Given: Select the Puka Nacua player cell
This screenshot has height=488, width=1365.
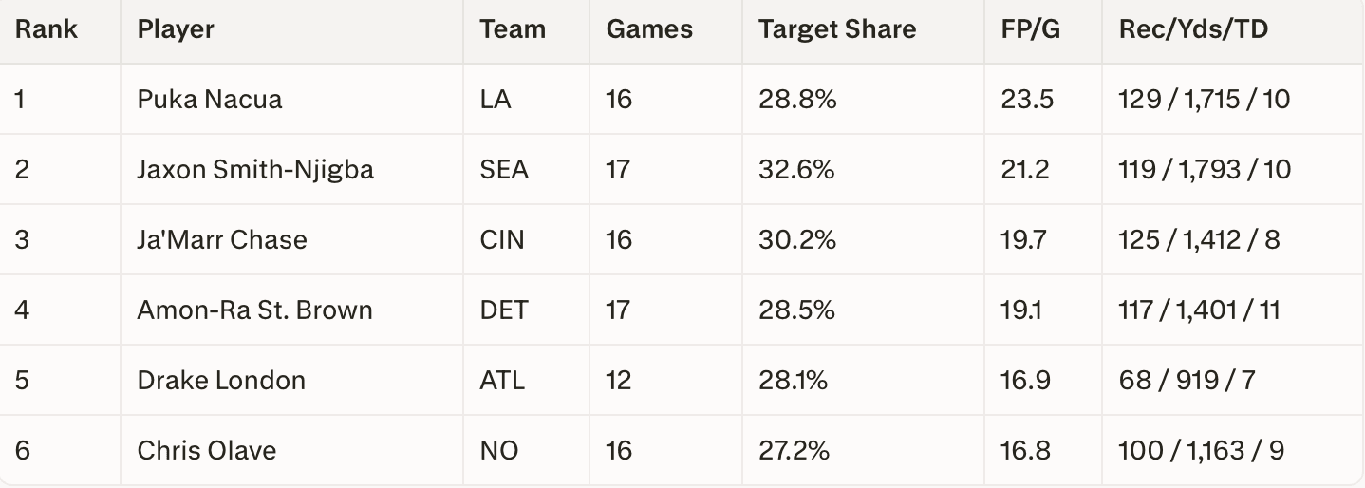Looking at the screenshot, I should [210, 99].
